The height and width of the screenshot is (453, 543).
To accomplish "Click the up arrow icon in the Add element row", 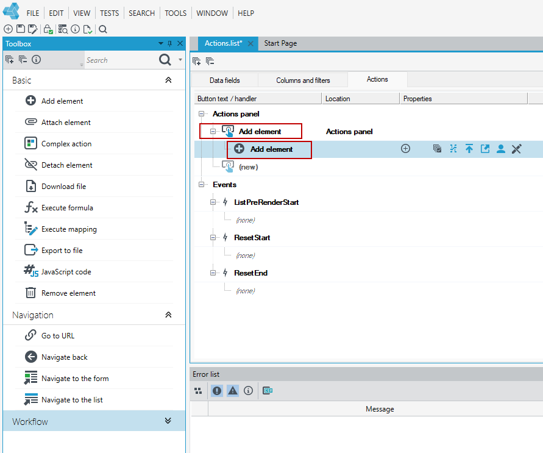I will click(x=469, y=149).
